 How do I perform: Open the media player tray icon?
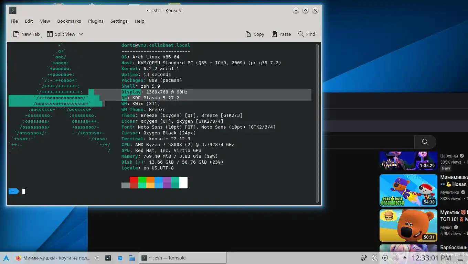385,258
